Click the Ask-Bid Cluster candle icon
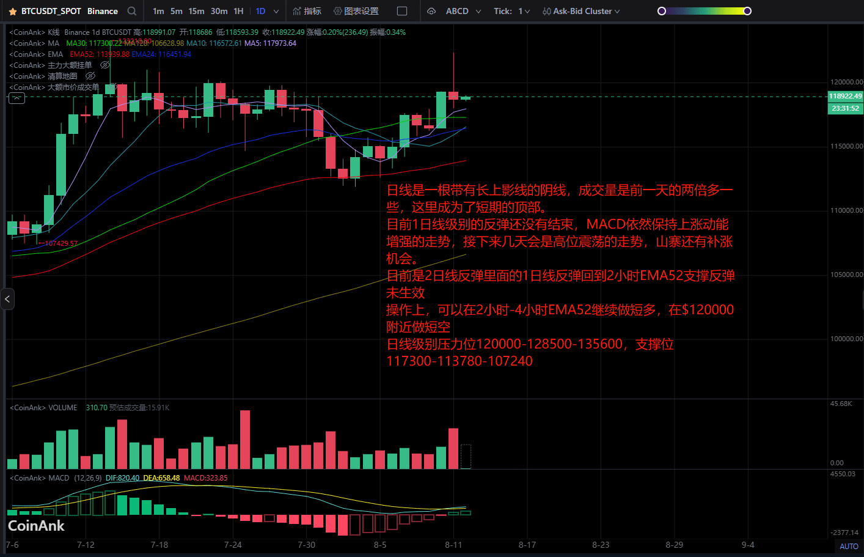 click(x=546, y=11)
